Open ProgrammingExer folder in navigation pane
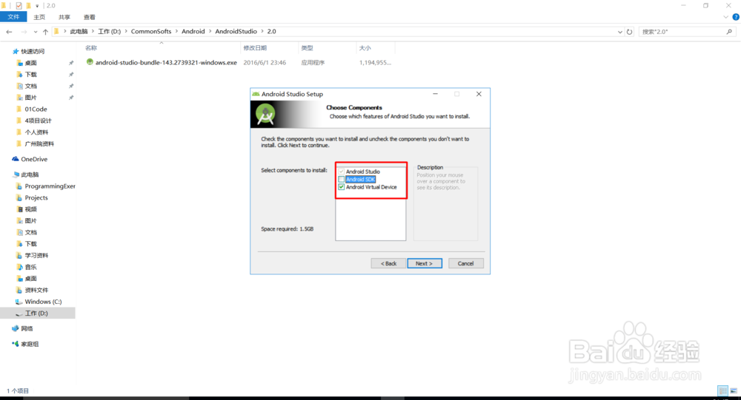 pyautogui.click(x=50, y=186)
